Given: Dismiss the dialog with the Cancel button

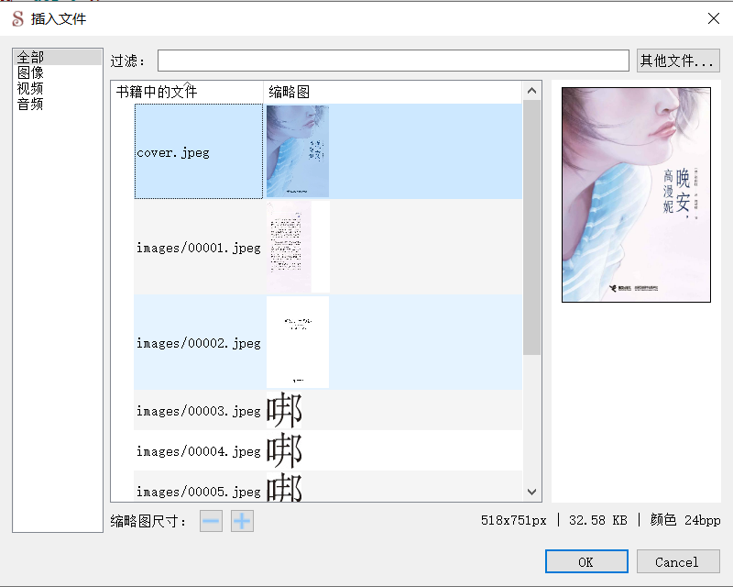Looking at the screenshot, I should (x=678, y=561).
